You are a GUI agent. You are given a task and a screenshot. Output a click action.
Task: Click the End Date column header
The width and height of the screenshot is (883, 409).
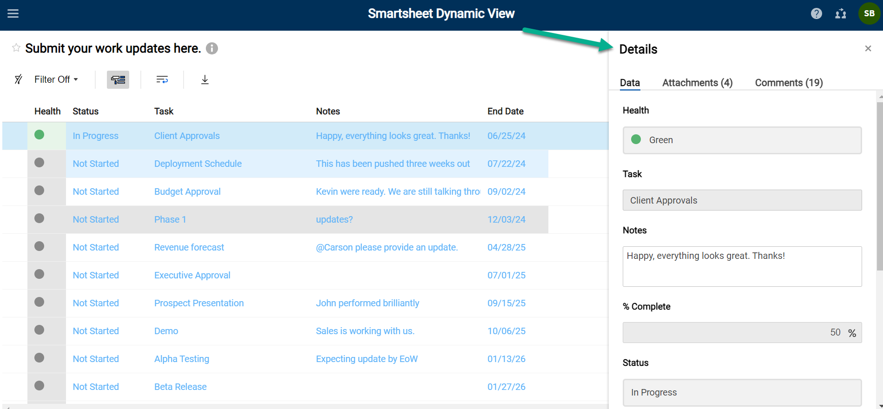tap(505, 111)
